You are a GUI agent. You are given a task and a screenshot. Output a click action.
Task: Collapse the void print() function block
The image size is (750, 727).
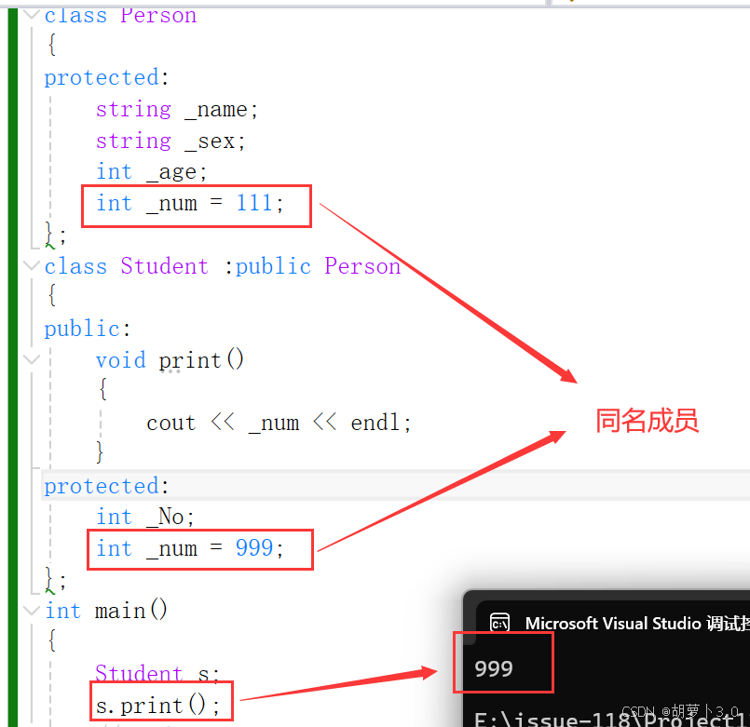32,359
